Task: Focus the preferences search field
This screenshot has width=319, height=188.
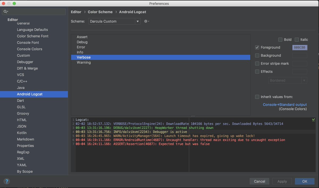Action: pyautogui.click(x=34, y=12)
